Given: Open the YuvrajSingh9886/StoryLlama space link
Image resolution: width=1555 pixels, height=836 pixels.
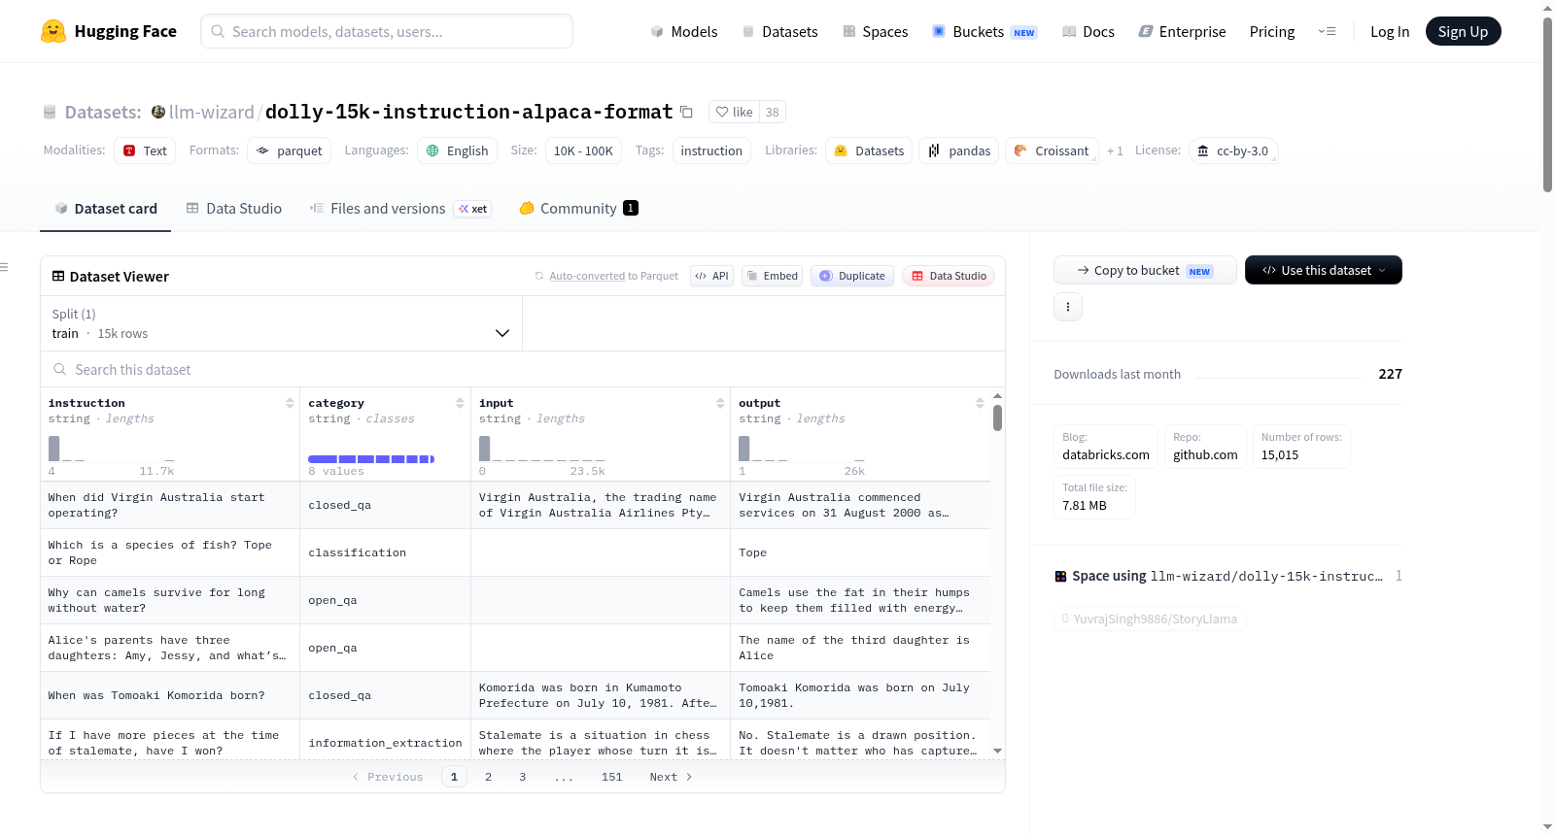Looking at the screenshot, I should (1150, 619).
